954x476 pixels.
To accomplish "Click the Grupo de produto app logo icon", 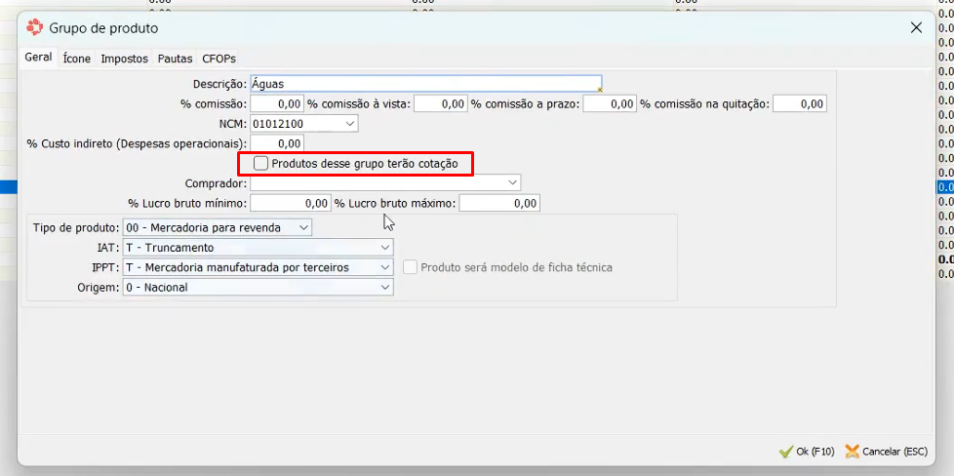I will [x=34, y=27].
